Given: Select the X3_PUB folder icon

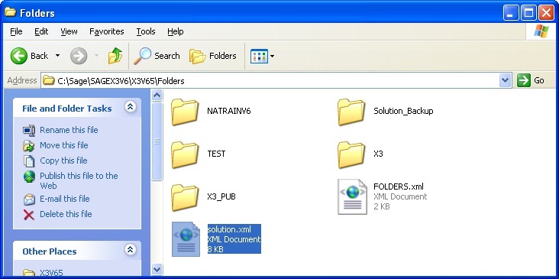Looking at the screenshot, I should pyautogui.click(x=185, y=198).
